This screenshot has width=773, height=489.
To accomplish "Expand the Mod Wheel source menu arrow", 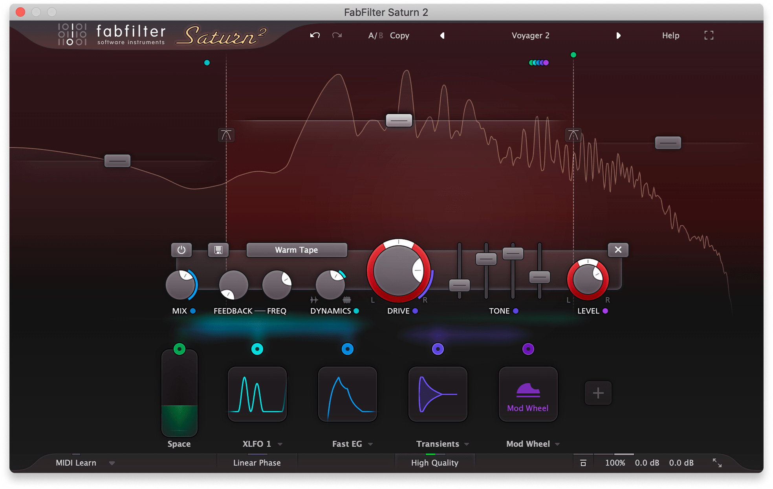I will pyautogui.click(x=557, y=444).
